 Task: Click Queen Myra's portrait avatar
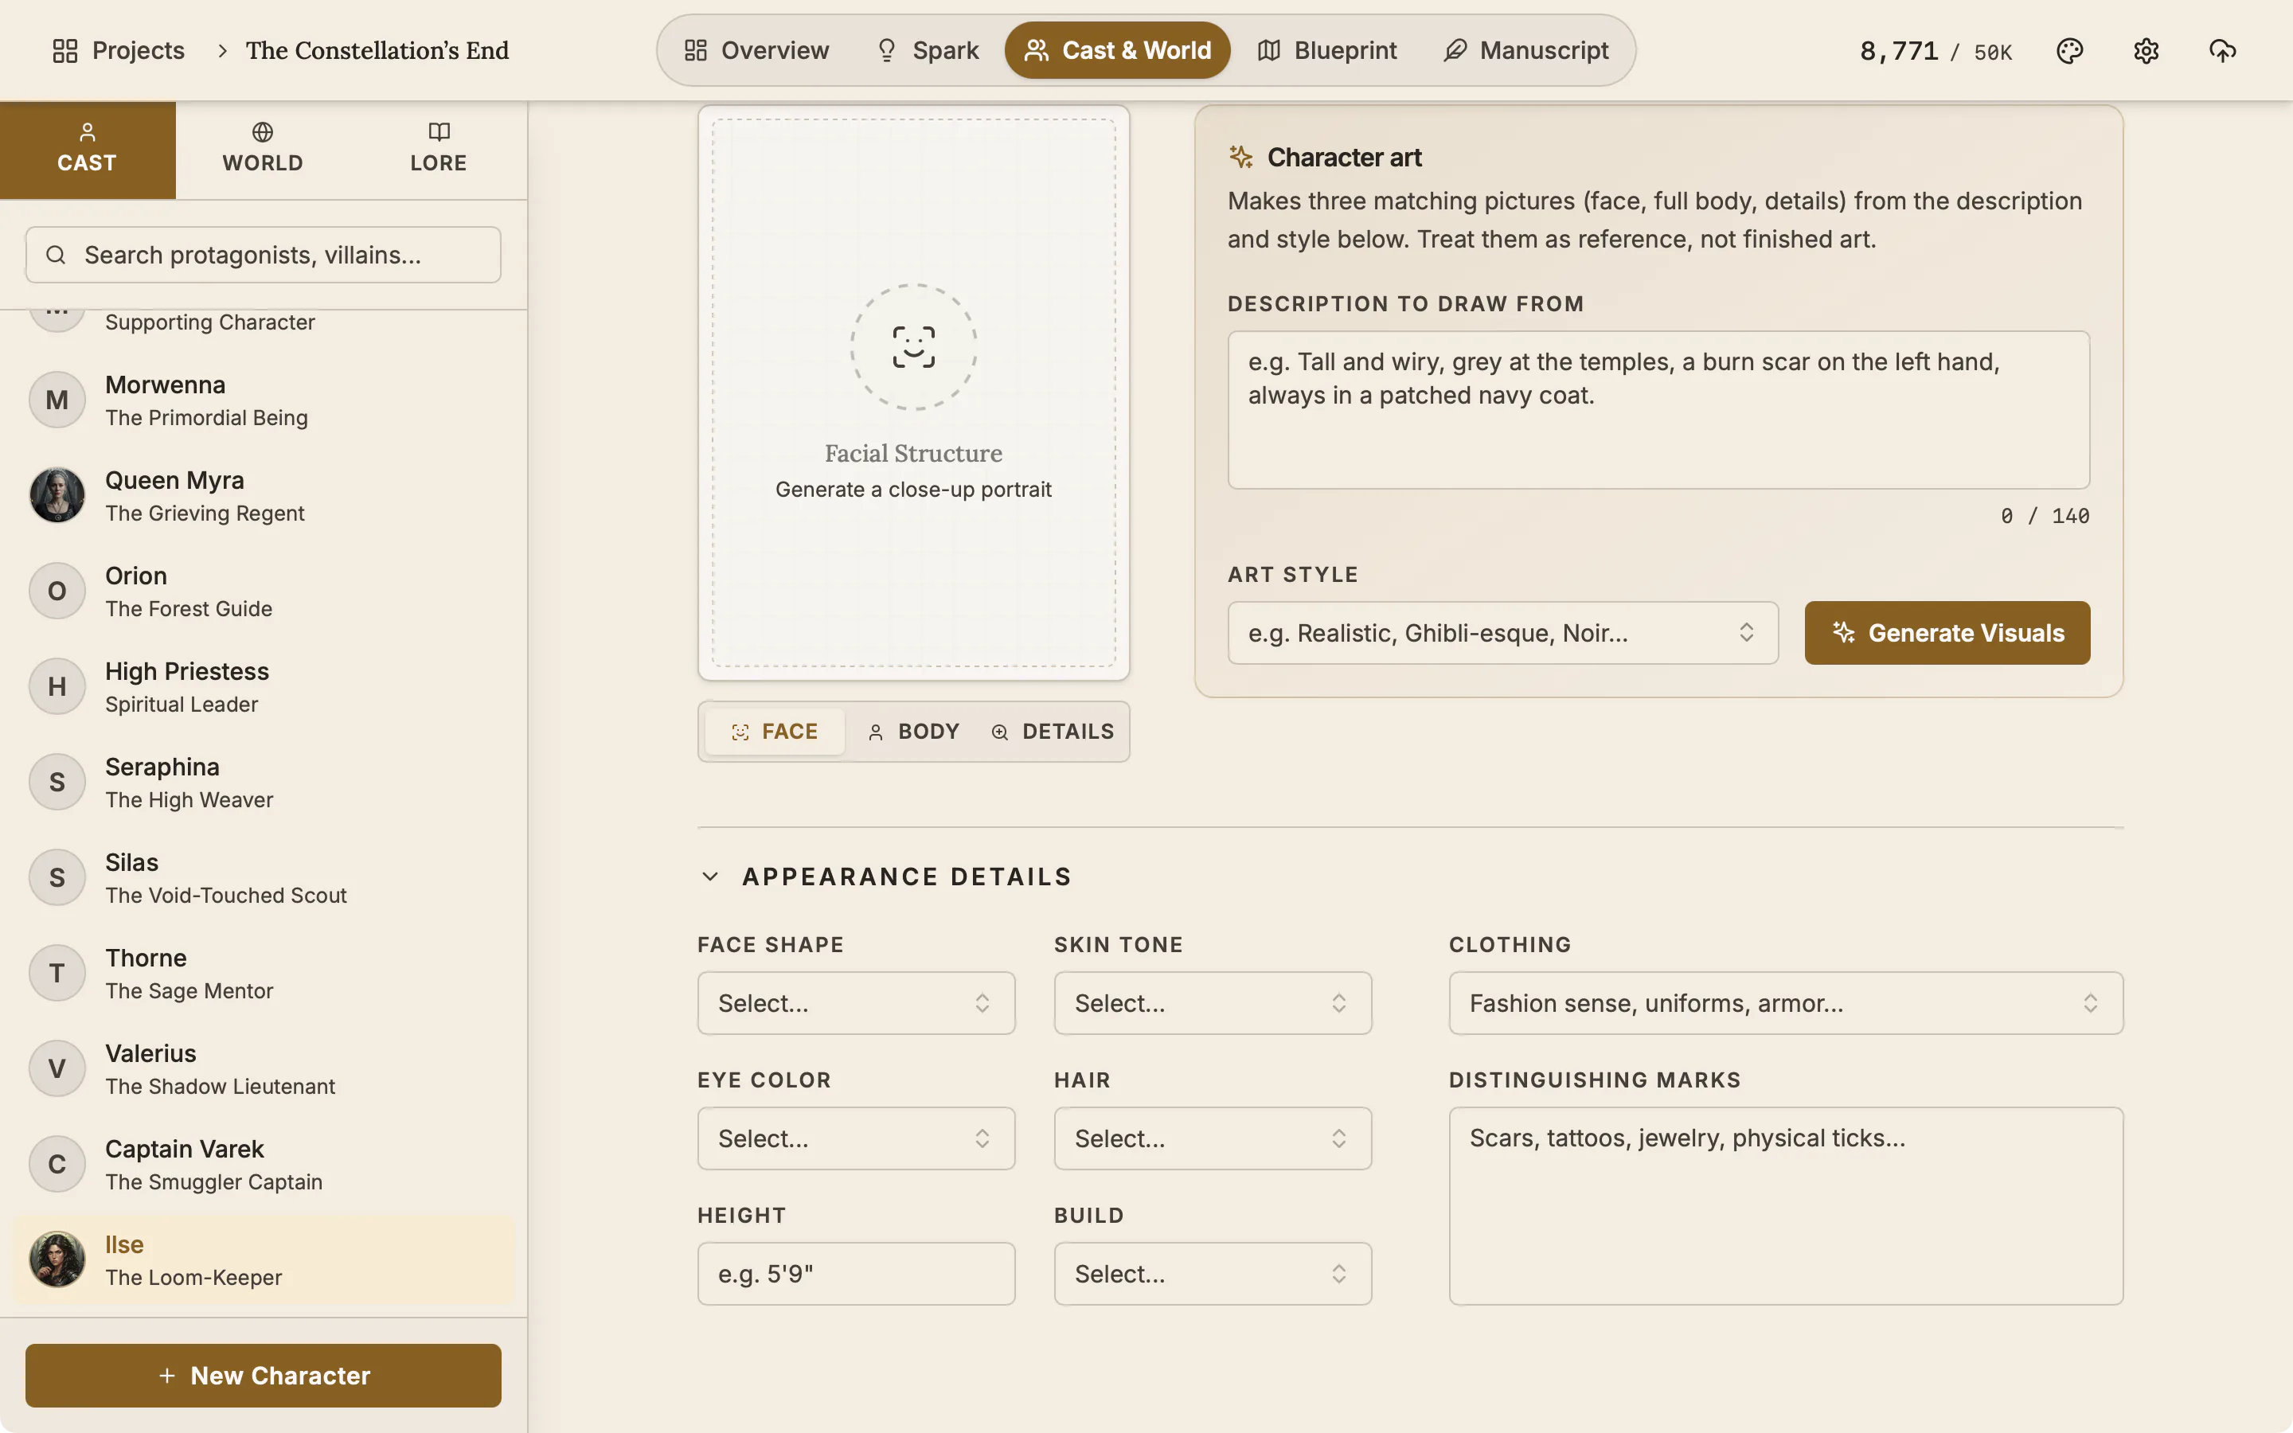pyautogui.click(x=57, y=494)
